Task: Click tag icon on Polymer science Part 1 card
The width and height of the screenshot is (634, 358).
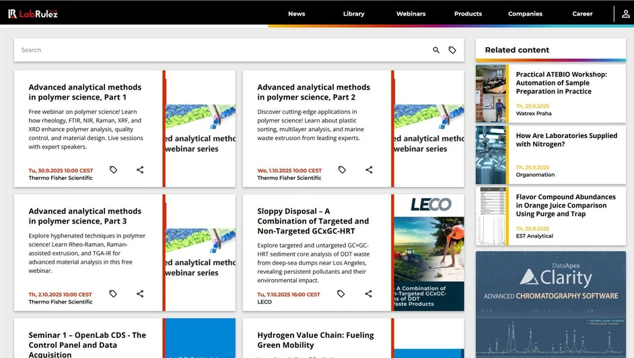Action: [x=114, y=170]
